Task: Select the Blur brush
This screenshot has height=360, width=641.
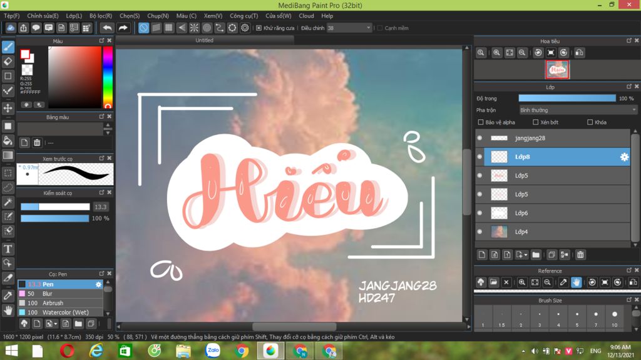Action: click(60, 294)
